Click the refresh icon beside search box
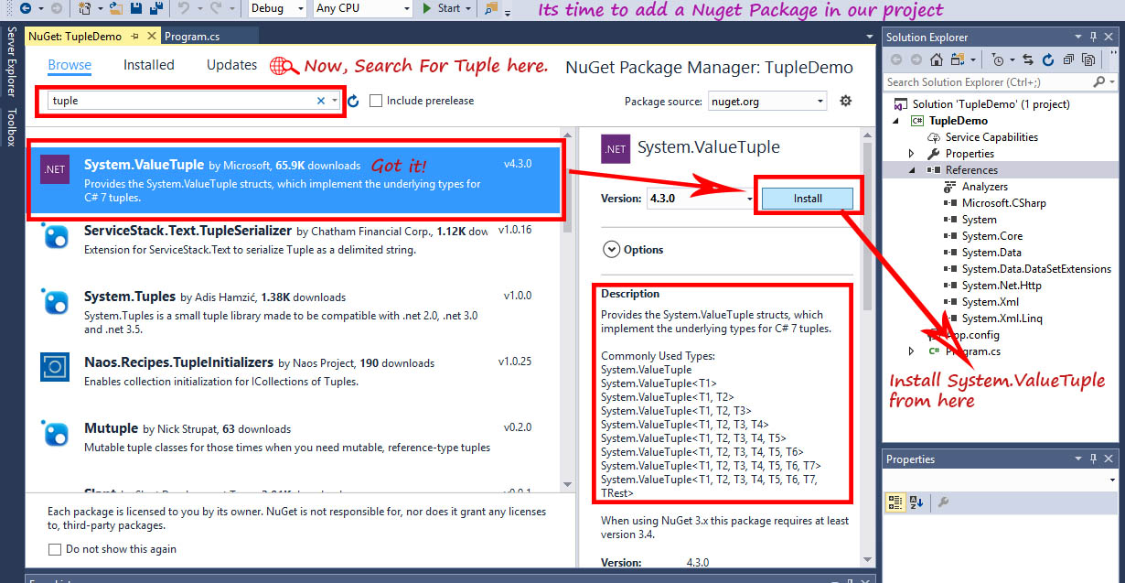1125x583 pixels. click(x=353, y=101)
